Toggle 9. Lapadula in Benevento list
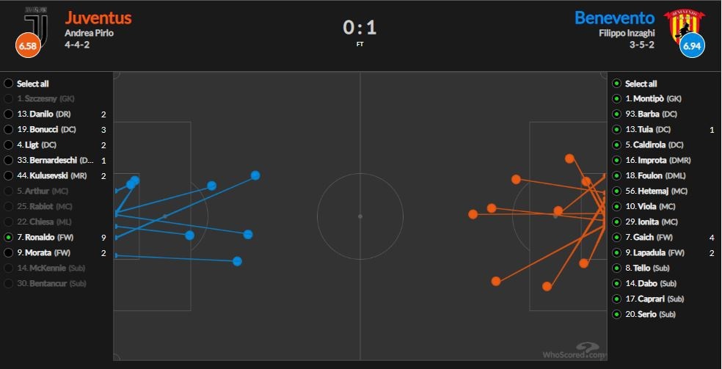Viewport: 722px width, 369px height. tap(616, 253)
